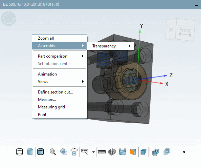Click the double chevron toolbar overflow
Screen dimensions: 201x168
pos(184,152)
